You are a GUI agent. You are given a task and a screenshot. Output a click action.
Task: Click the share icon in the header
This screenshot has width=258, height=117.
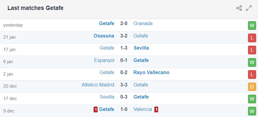pyautogui.click(x=239, y=8)
